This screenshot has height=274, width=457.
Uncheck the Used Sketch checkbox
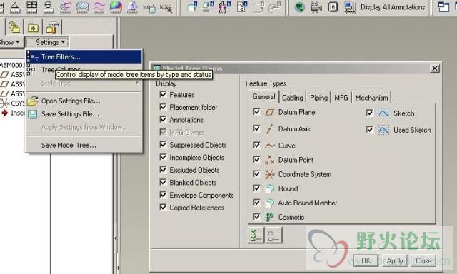pos(370,129)
